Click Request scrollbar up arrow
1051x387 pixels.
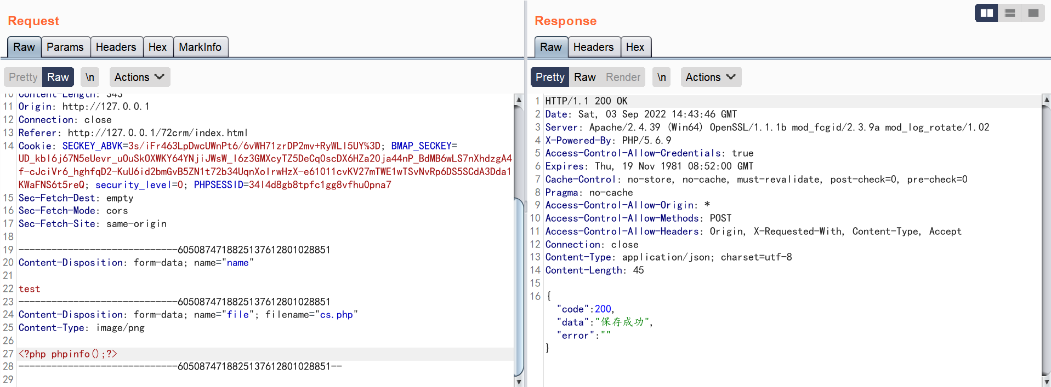click(x=519, y=99)
